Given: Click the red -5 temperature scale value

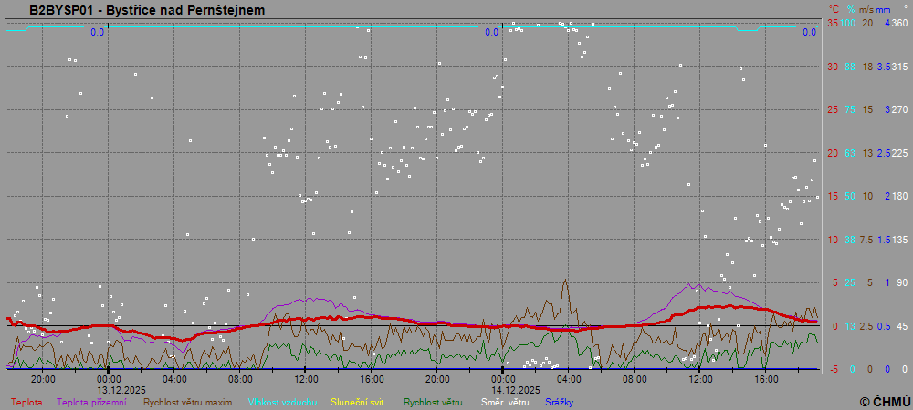Looking at the screenshot, I should (x=832, y=369).
